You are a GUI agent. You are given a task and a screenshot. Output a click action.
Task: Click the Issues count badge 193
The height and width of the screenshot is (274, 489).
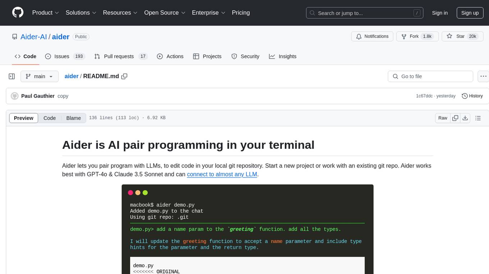click(79, 56)
